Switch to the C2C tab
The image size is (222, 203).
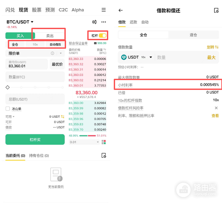tap(63, 10)
